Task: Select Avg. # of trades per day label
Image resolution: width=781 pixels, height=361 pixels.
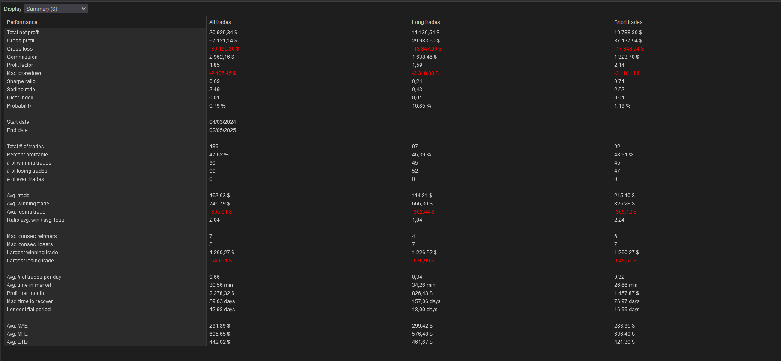Action: coord(34,277)
